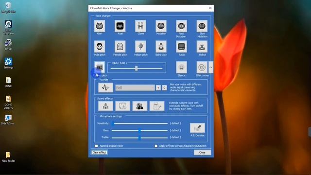This screenshot has height=175, width=311.
Task: Open the JUNK folder on desktop
Action: tap(8, 82)
